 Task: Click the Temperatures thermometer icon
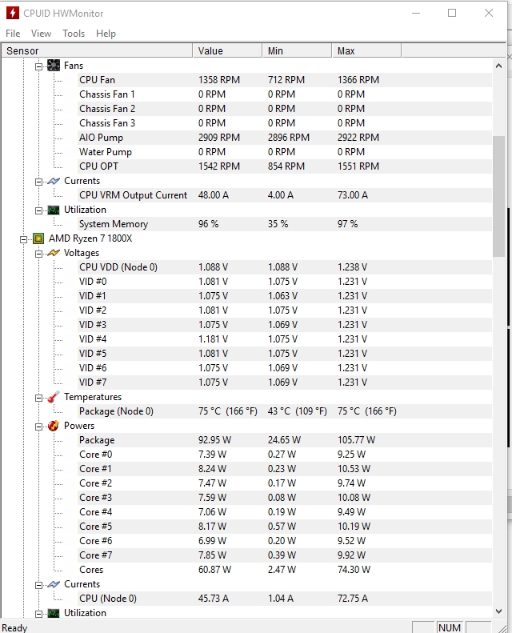tap(54, 397)
